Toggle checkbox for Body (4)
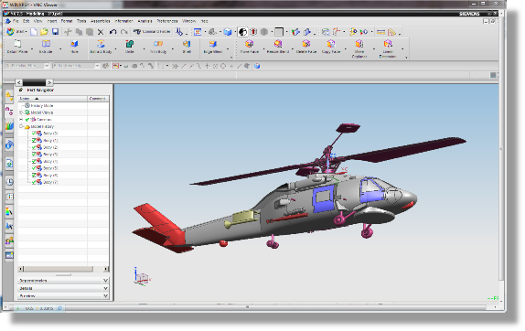The height and width of the screenshot is (331, 525). [34, 161]
